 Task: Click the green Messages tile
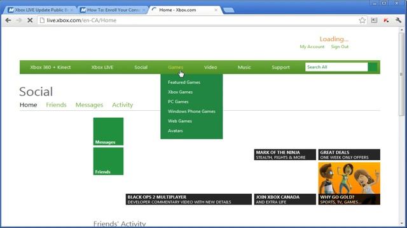pos(108,131)
